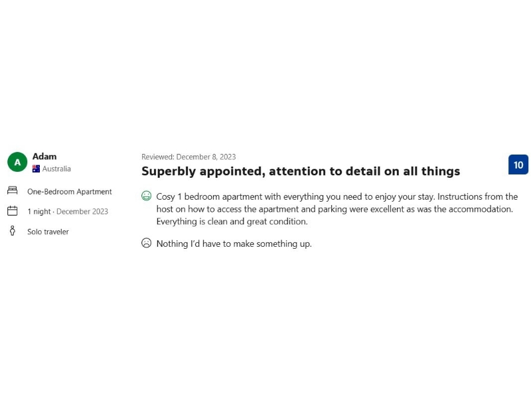Click the bed icon for room type

[13, 191]
